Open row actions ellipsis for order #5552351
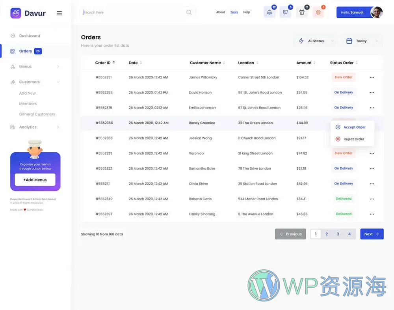 372,77
